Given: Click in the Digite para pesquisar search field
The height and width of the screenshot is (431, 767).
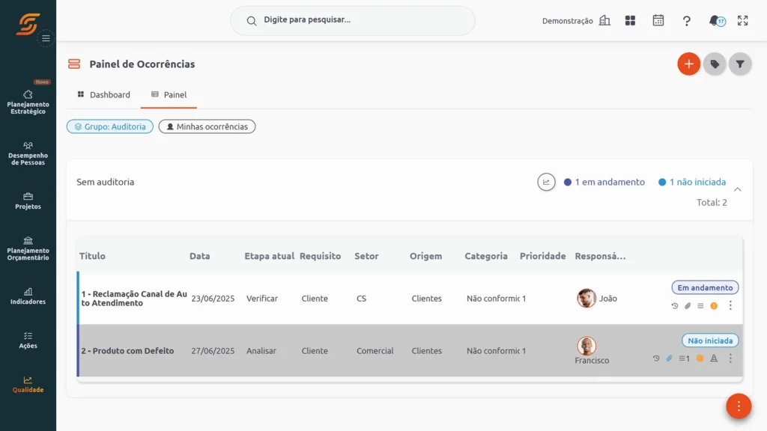Looking at the screenshot, I should tap(353, 20).
